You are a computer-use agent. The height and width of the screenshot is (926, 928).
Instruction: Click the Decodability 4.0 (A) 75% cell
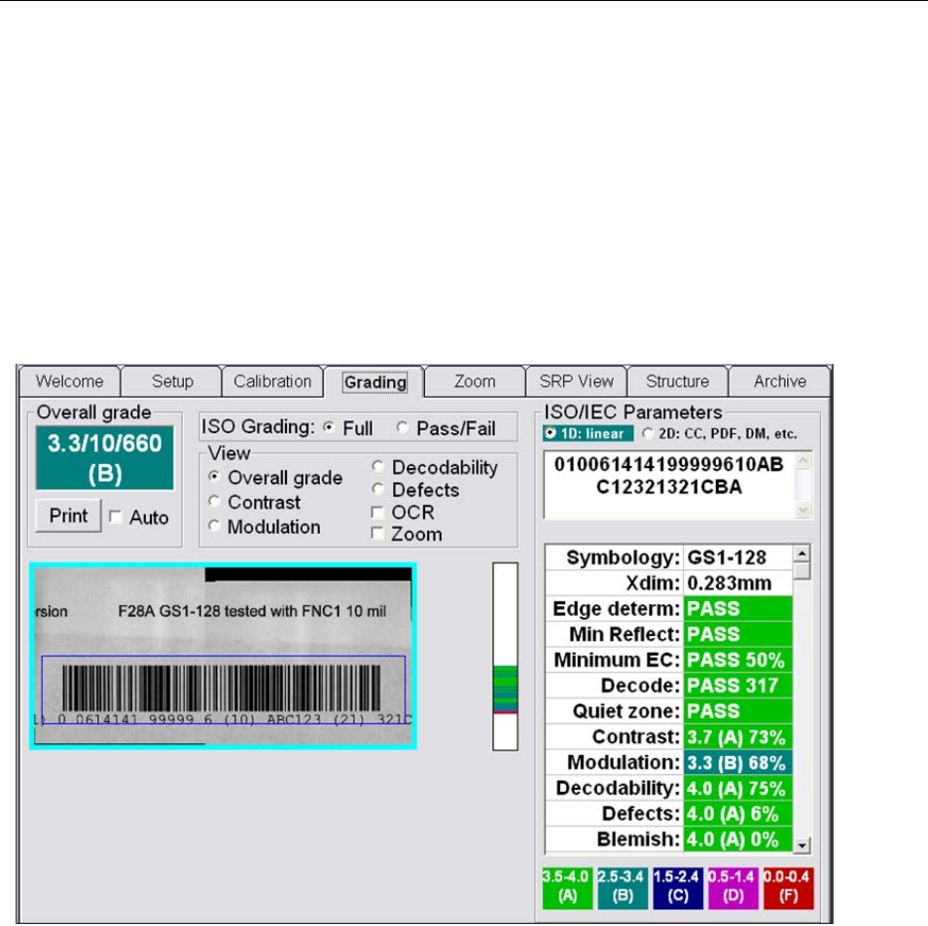[x=738, y=788]
